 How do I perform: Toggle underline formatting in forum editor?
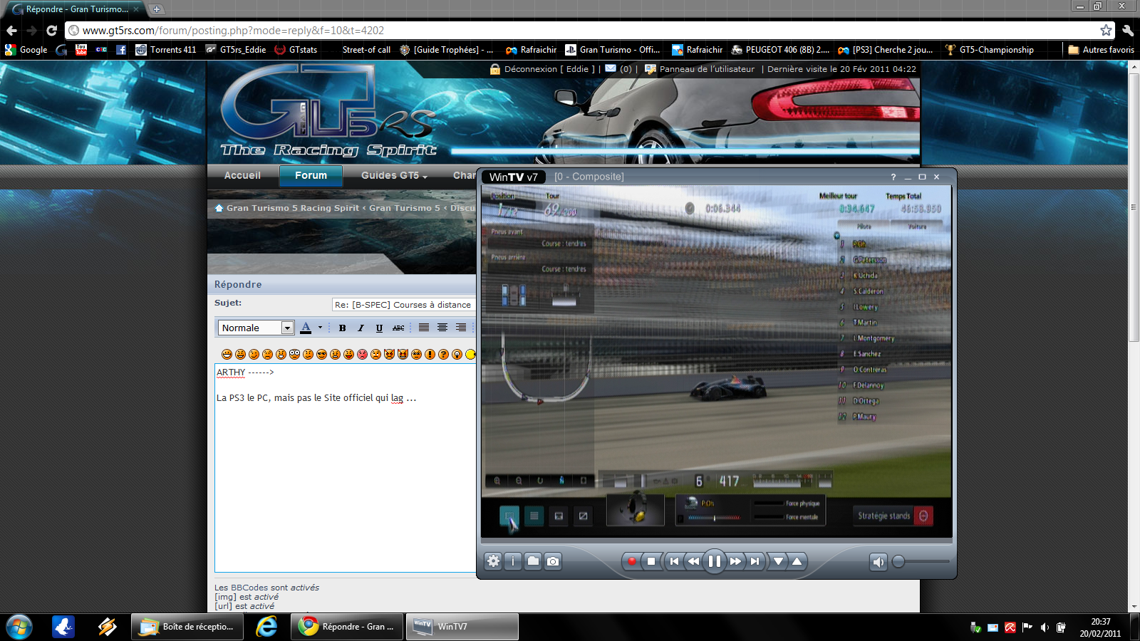pyautogui.click(x=379, y=328)
